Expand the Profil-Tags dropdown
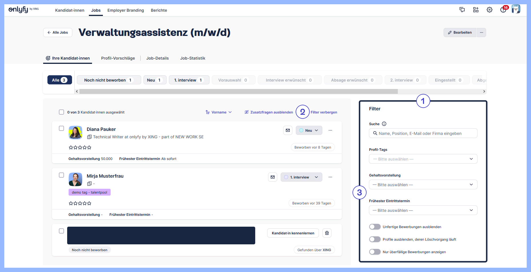 click(x=423, y=159)
